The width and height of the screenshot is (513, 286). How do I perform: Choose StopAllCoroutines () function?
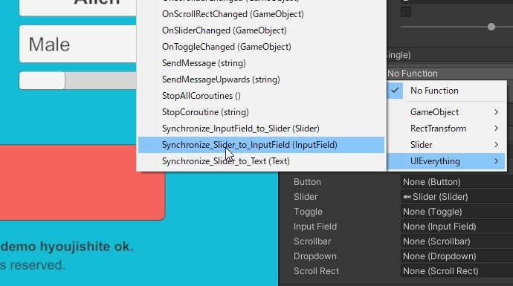pyautogui.click(x=261, y=96)
